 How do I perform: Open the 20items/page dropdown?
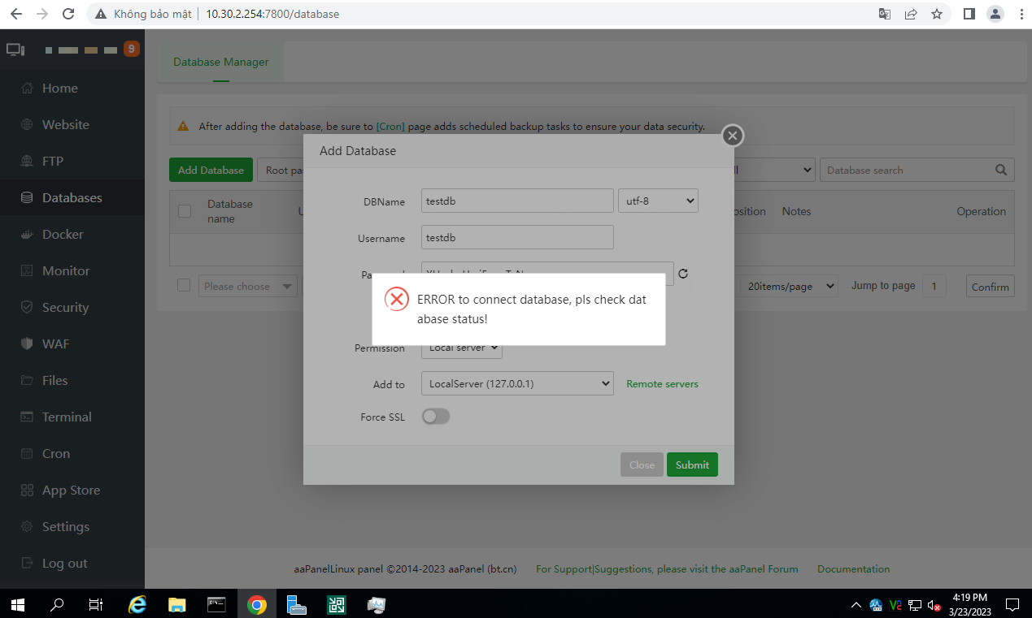pos(790,286)
